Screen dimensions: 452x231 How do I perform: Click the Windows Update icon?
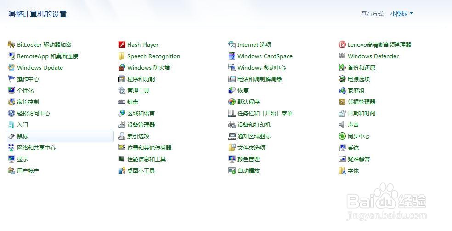click(x=11, y=67)
